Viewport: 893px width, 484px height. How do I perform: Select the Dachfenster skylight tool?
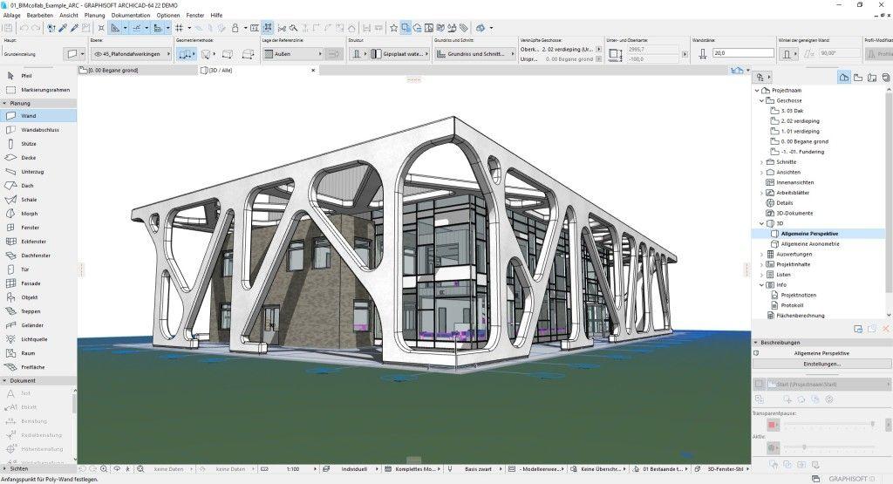(38, 256)
